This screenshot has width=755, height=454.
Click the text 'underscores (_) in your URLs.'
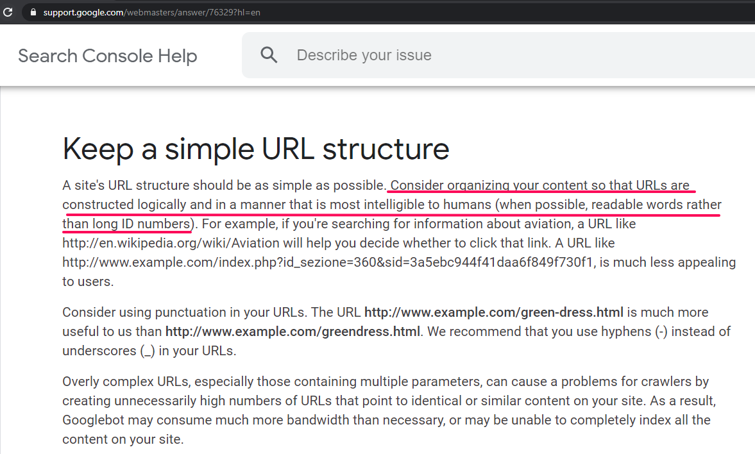149,351
